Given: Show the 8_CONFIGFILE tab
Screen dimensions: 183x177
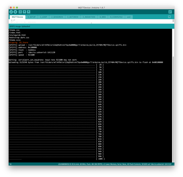Looking at the screenshot, I should click(x=116, y=17).
